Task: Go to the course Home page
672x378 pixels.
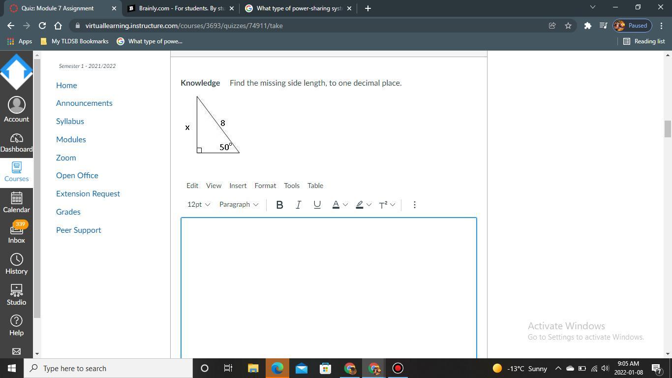Action: [66, 86]
